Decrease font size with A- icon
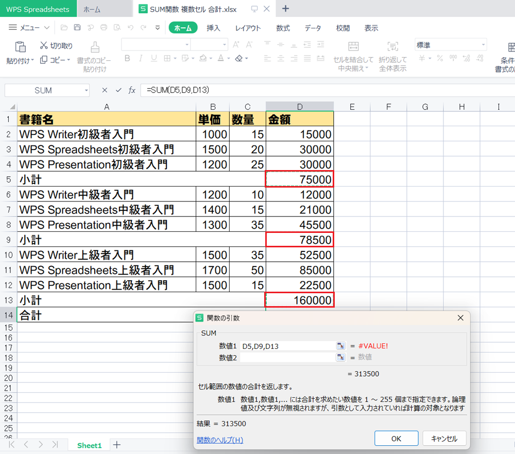This screenshot has height=454, width=515. [x=249, y=44]
